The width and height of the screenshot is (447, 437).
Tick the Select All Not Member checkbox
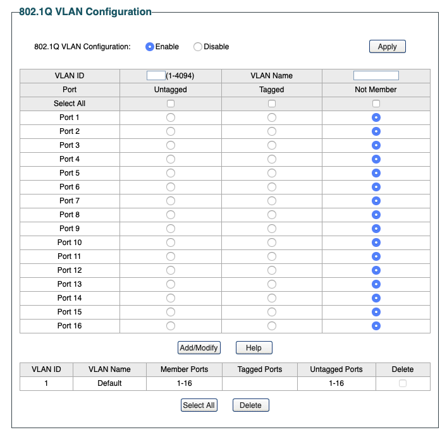click(376, 104)
